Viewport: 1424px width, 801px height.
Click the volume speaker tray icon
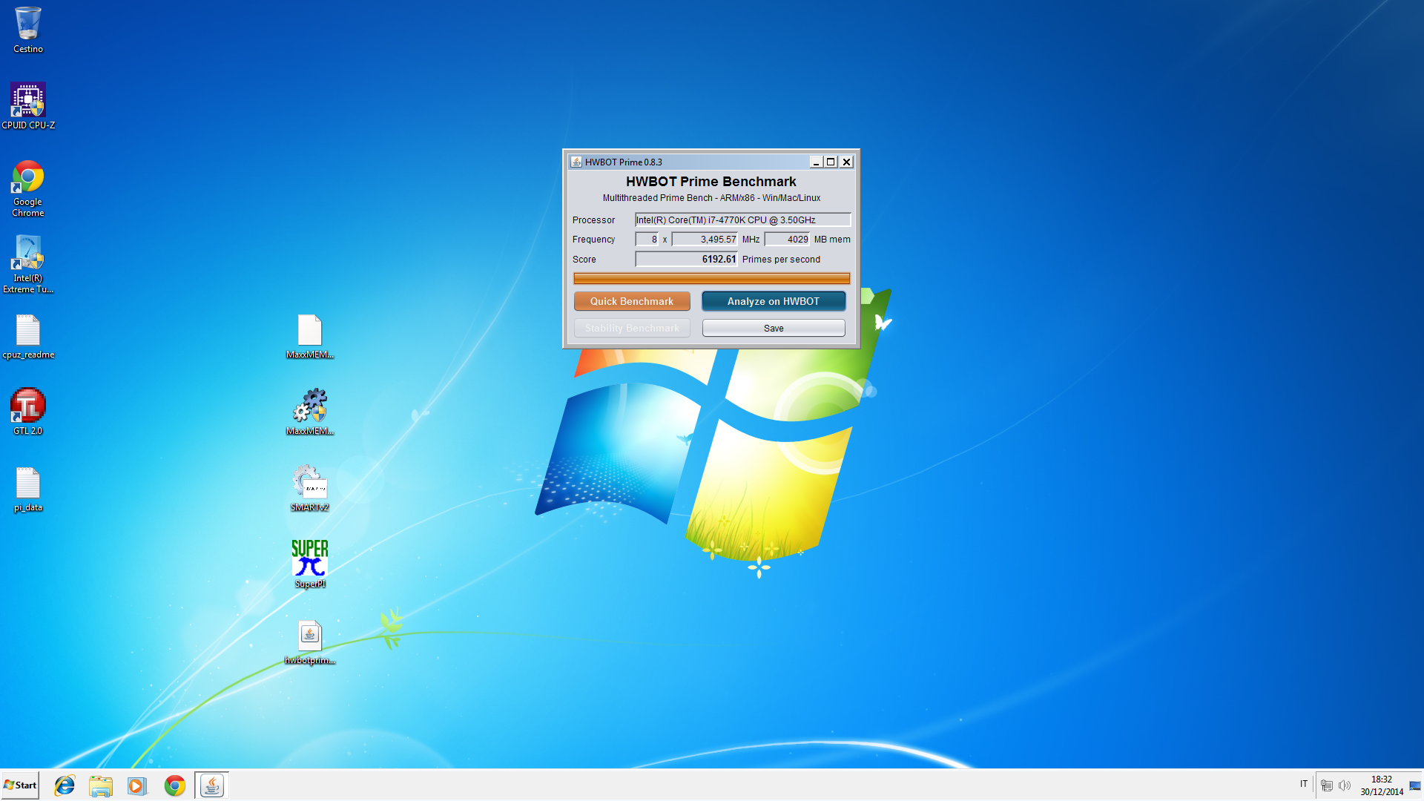pyautogui.click(x=1345, y=785)
